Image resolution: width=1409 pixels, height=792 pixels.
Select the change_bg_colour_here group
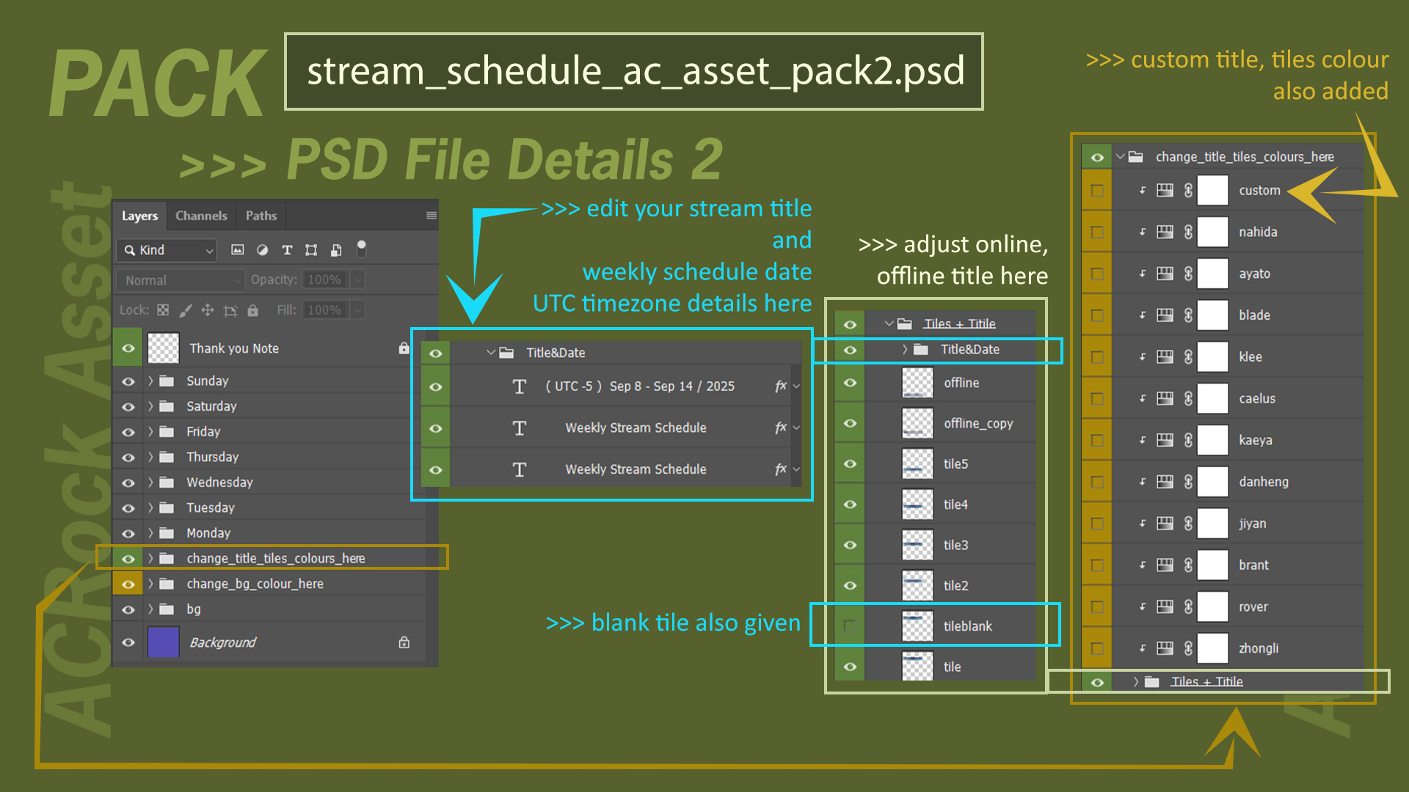click(x=255, y=584)
